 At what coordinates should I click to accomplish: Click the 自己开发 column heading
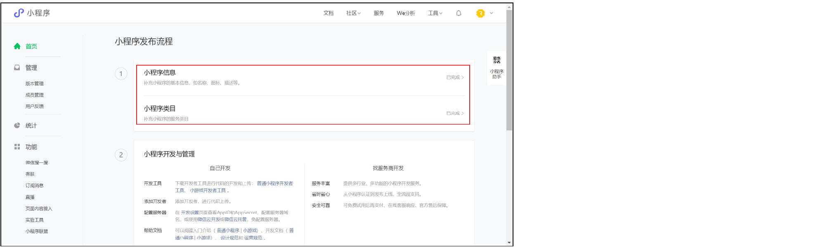220,168
